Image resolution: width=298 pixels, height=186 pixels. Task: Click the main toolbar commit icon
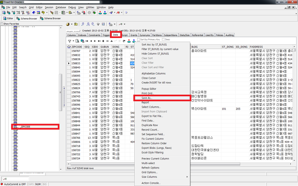(100, 12)
